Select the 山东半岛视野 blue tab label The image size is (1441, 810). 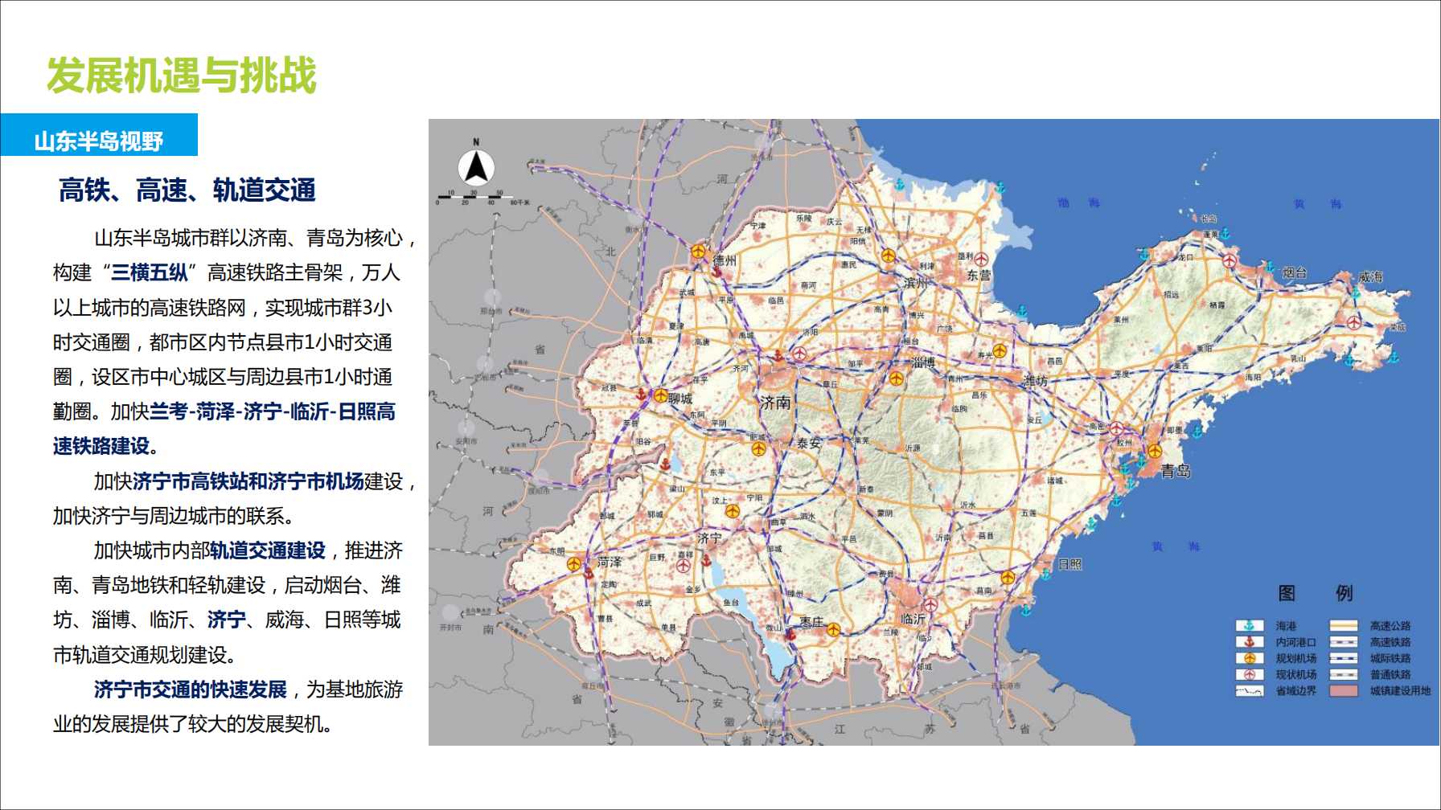pos(99,141)
